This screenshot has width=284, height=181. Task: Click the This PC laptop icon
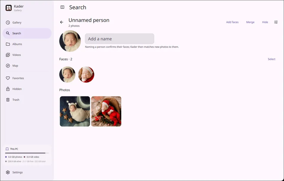pos(7,149)
